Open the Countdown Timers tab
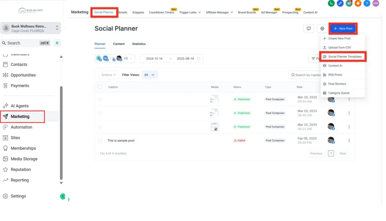 (x=161, y=12)
